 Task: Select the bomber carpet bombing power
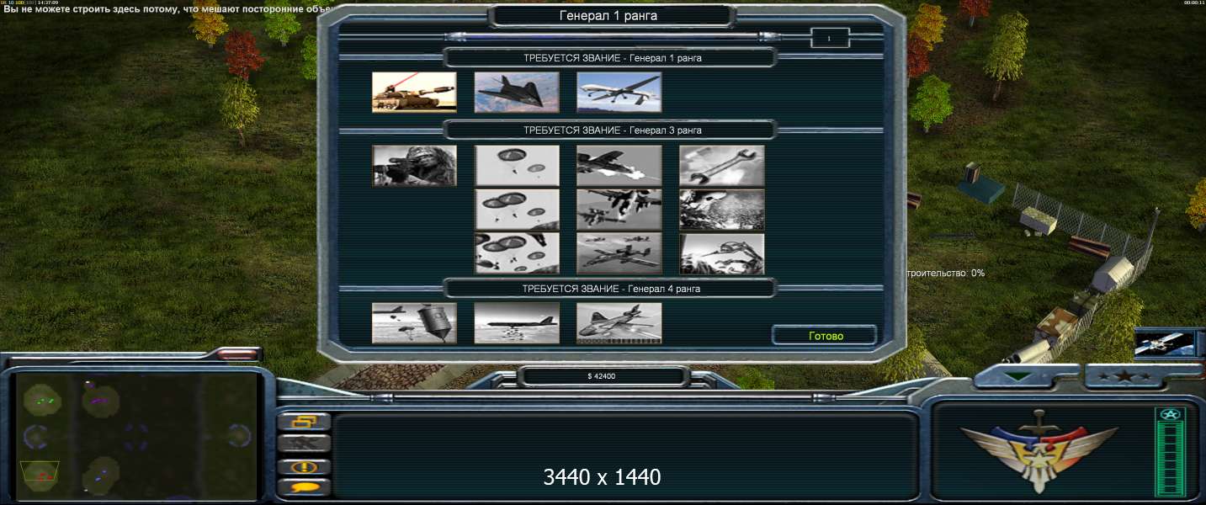coord(517,323)
